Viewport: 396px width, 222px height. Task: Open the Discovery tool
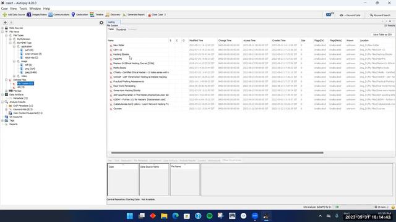(113, 15)
